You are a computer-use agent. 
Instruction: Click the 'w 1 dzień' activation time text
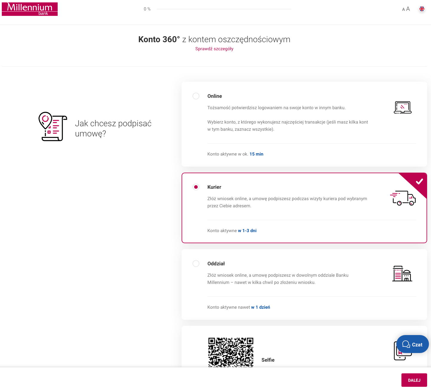[x=260, y=307]
